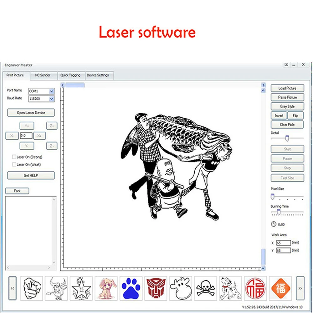Select the Dalmatian dog sample image
313x313 pixels.
230,288
